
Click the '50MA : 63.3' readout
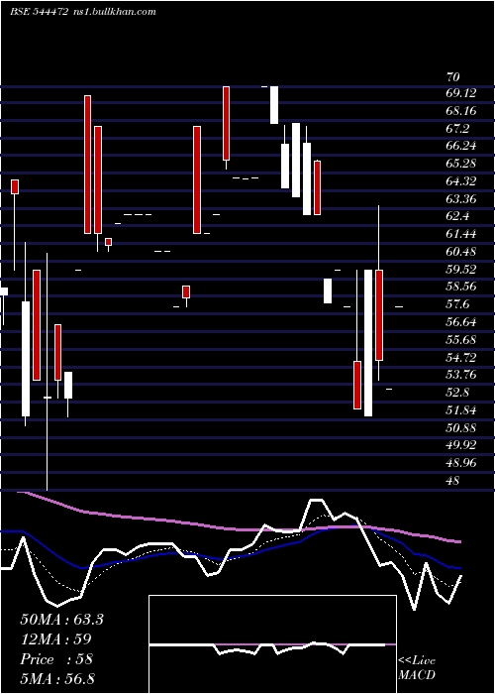[x=61, y=620]
